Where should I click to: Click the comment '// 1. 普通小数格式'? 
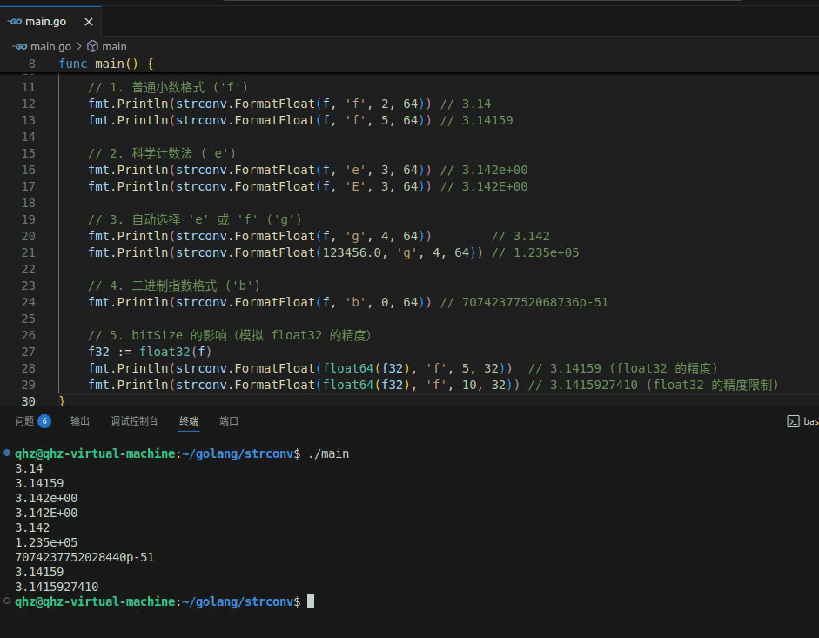pos(168,87)
